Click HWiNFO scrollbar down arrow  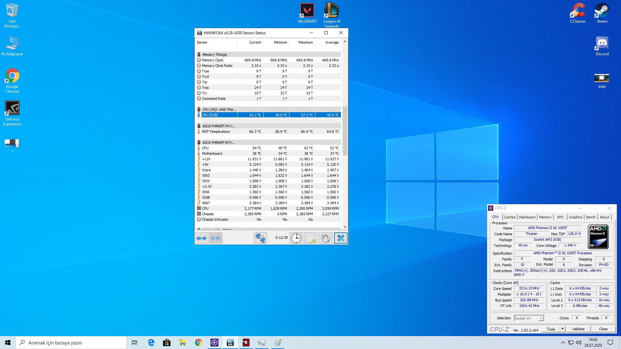pyautogui.click(x=345, y=227)
